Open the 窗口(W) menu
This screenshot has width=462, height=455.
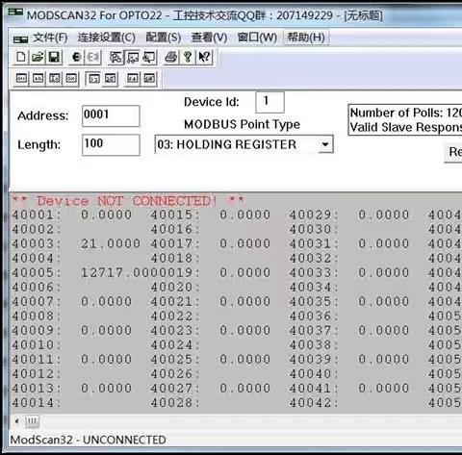[x=257, y=38]
